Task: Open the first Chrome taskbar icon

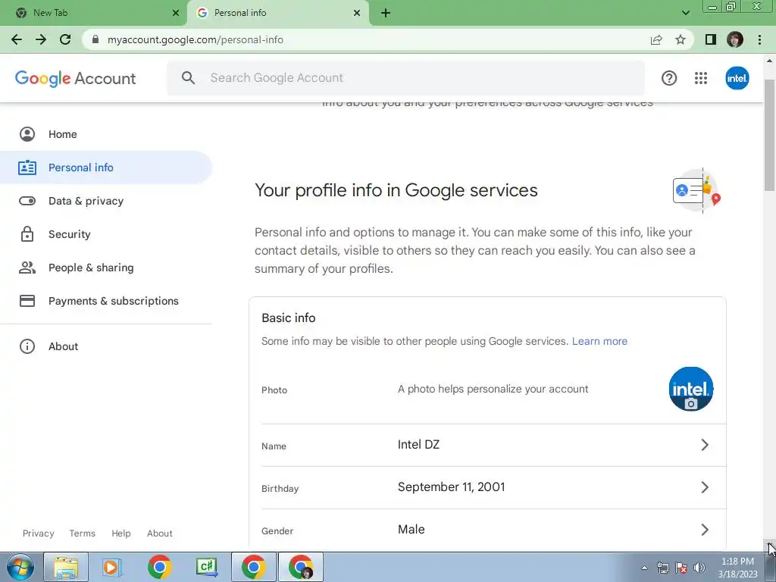Action: 159,567
